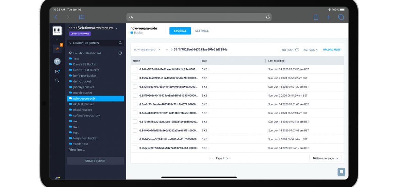The width and height of the screenshot is (398, 187).
Task: Show Safari tabs overview
Action: point(341,17)
